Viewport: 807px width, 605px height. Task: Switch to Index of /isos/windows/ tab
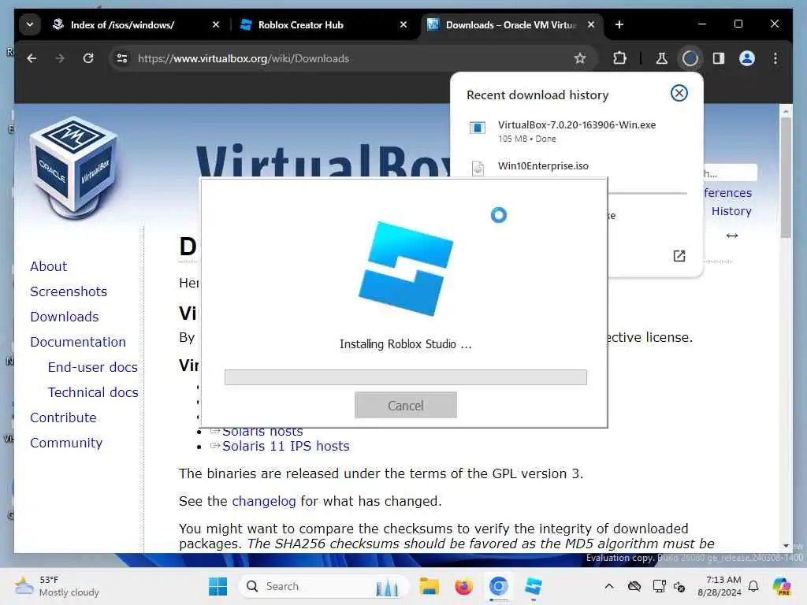tap(121, 24)
